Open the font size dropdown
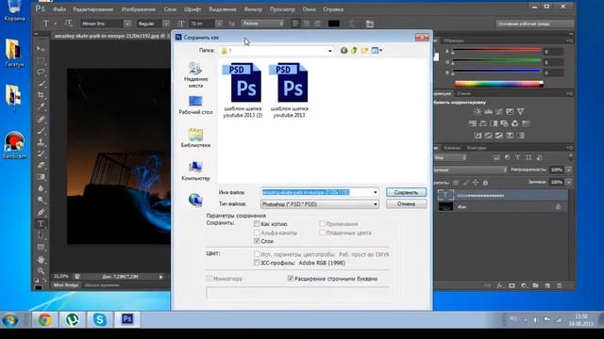The height and width of the screenshot is (339, 604). 219,24
